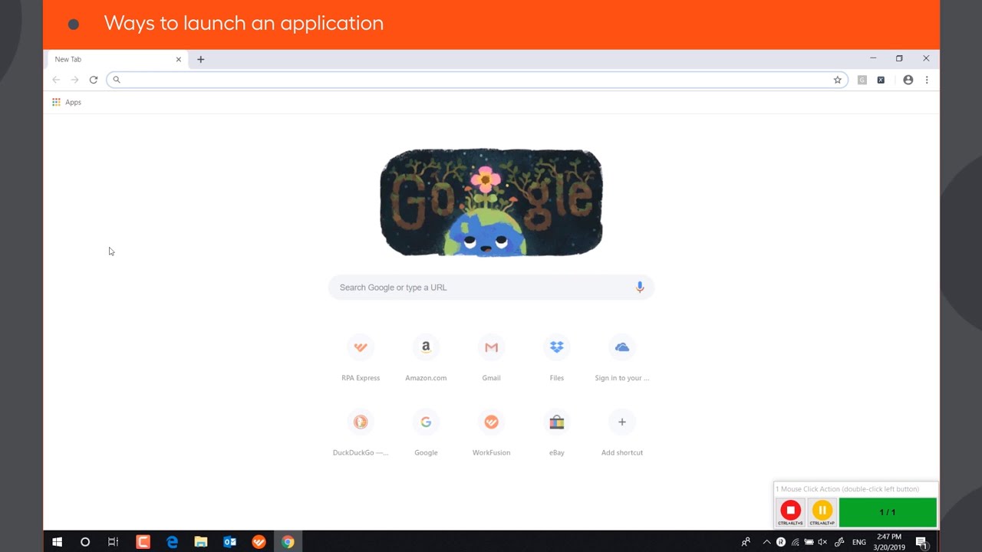Open the Dropbox Files shortcut
The width and height of the screenshot is (982, 552).
[556, 358]
